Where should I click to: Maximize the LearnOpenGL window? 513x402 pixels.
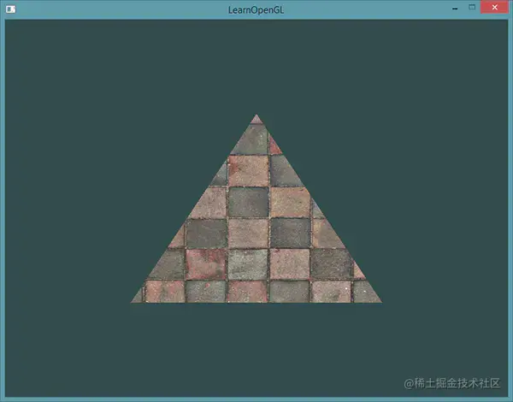click(472, 7)
